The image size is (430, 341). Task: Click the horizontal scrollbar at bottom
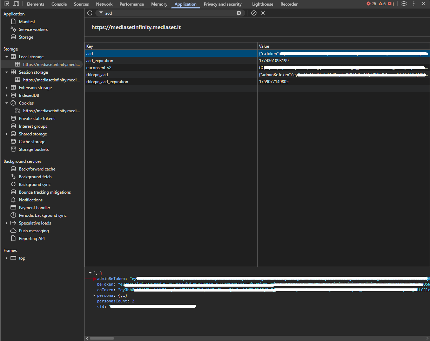coord(102,338)
